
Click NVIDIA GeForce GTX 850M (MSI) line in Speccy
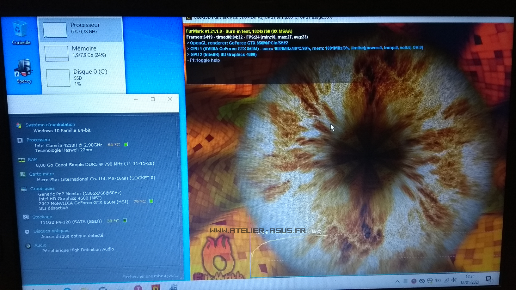pyautogui.click(x=83, y=203)
